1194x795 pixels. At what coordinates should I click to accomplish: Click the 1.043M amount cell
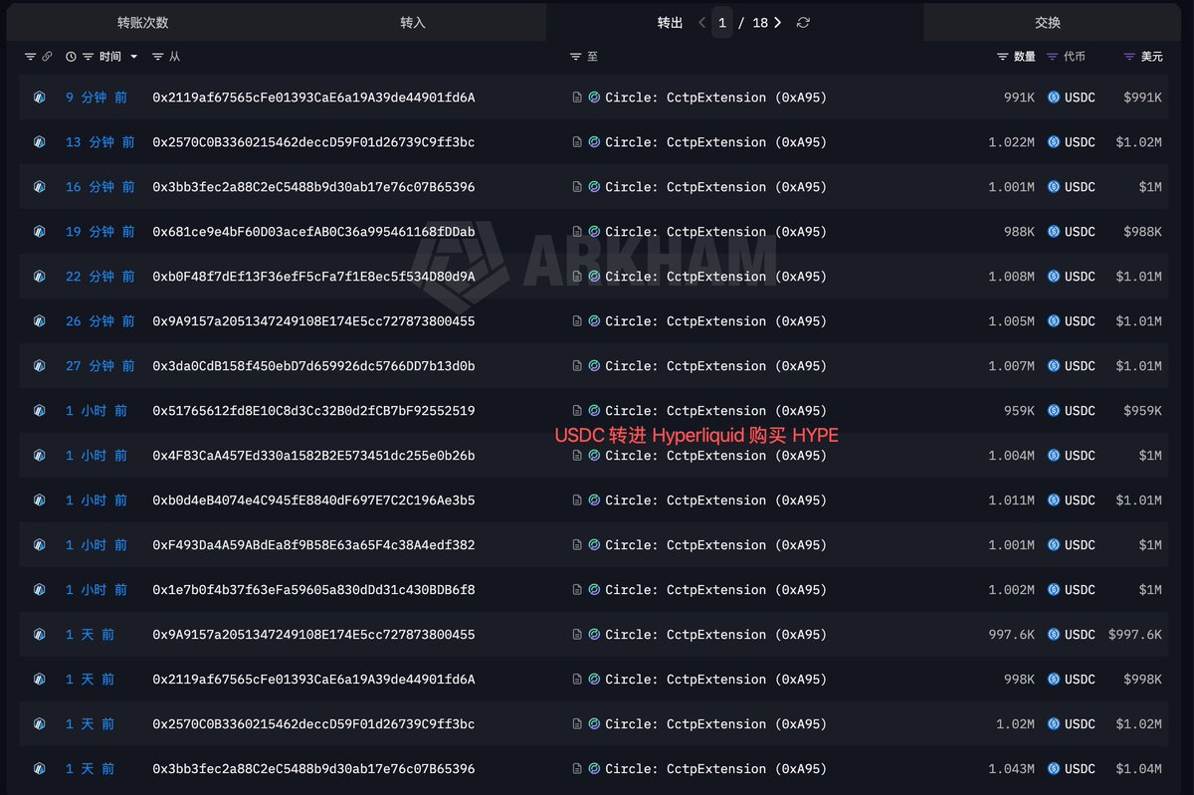click(1011, 769)
